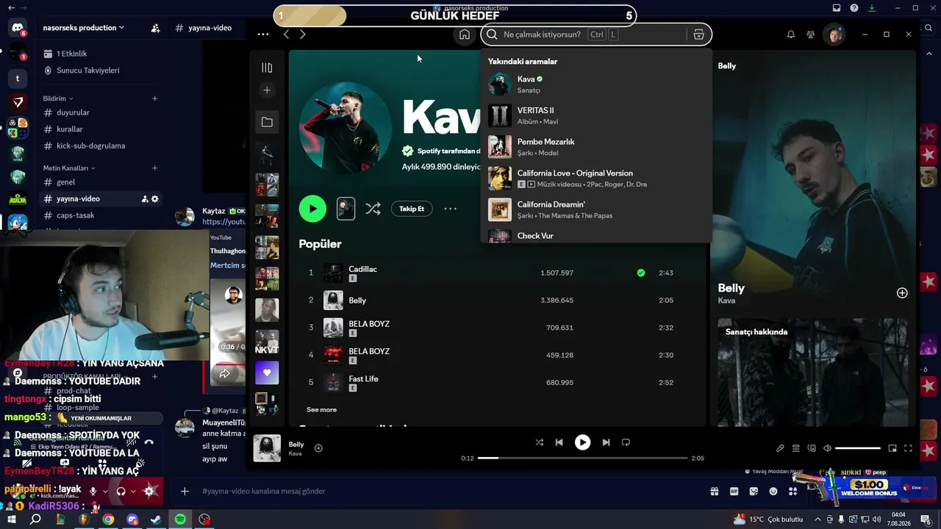Open the AGALAR server in Discord
Screen dimensions: 941x529
click(18, 199)
